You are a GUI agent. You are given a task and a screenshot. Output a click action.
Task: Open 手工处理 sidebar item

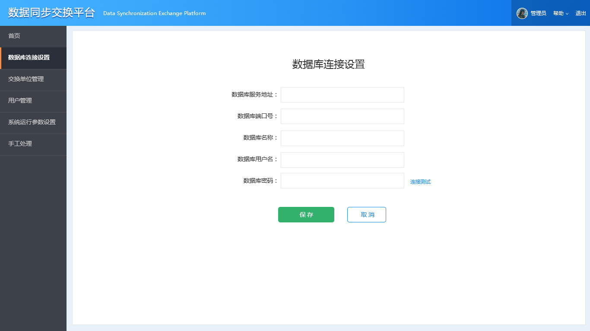[33, 144]
